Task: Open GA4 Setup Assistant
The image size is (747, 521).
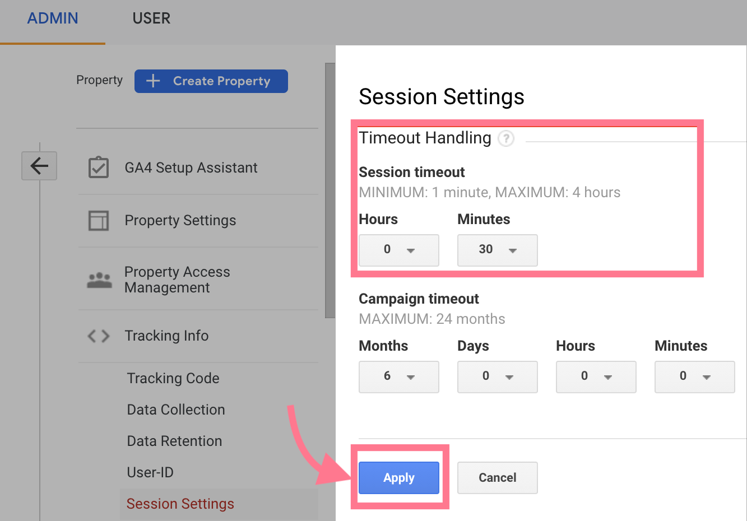Action: tap(190, 167)
